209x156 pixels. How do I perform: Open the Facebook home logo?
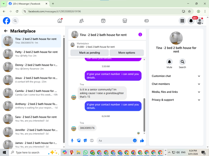[6, 21]
